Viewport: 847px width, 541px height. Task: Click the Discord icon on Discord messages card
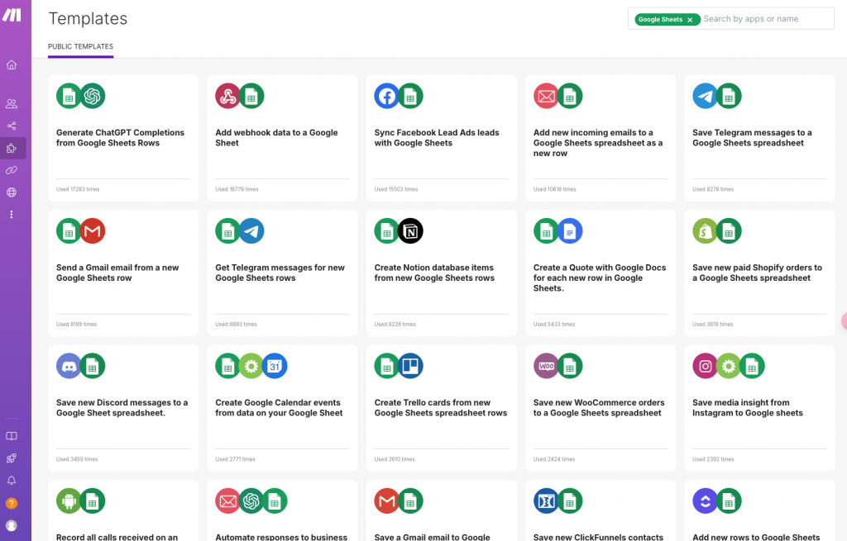point(69,366)
